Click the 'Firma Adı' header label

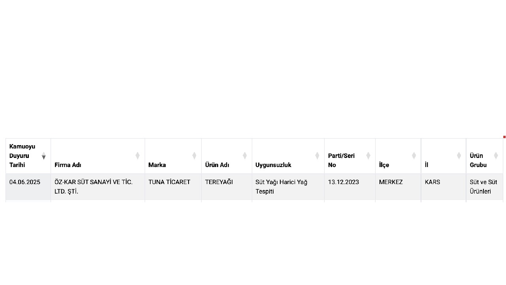(x=68, y=165)
